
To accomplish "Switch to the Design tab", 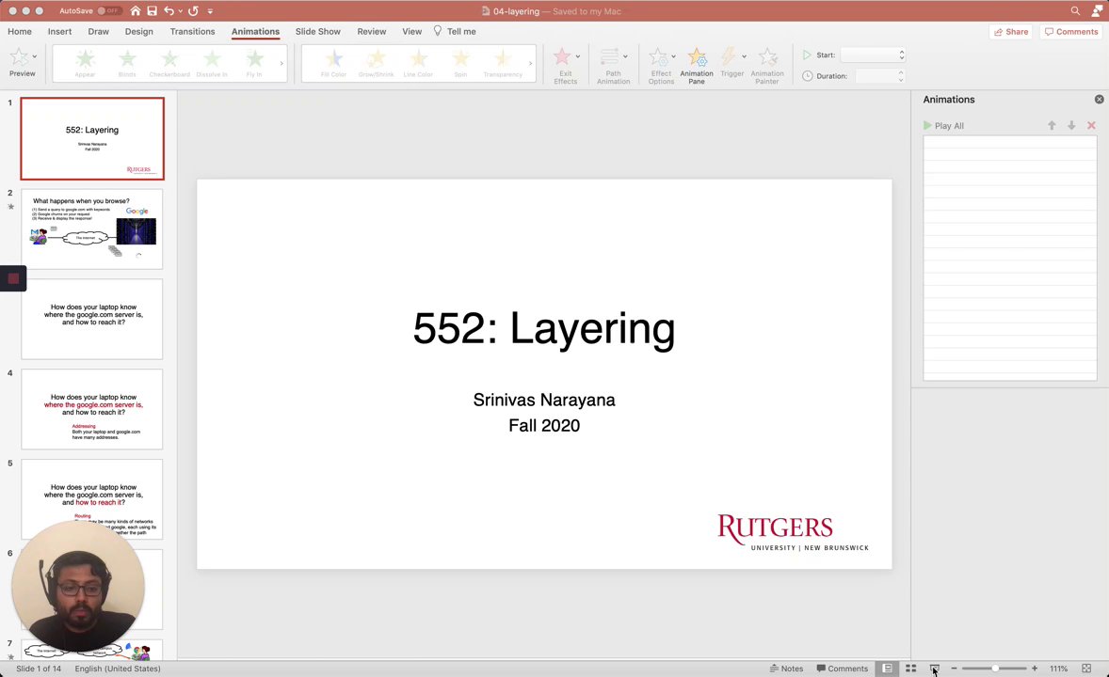I will [x=138, y=31].
